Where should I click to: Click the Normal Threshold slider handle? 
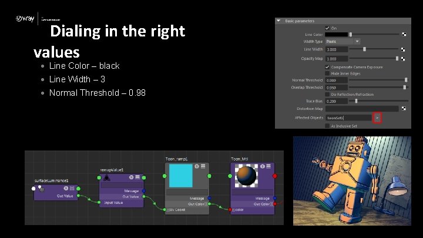406,80
